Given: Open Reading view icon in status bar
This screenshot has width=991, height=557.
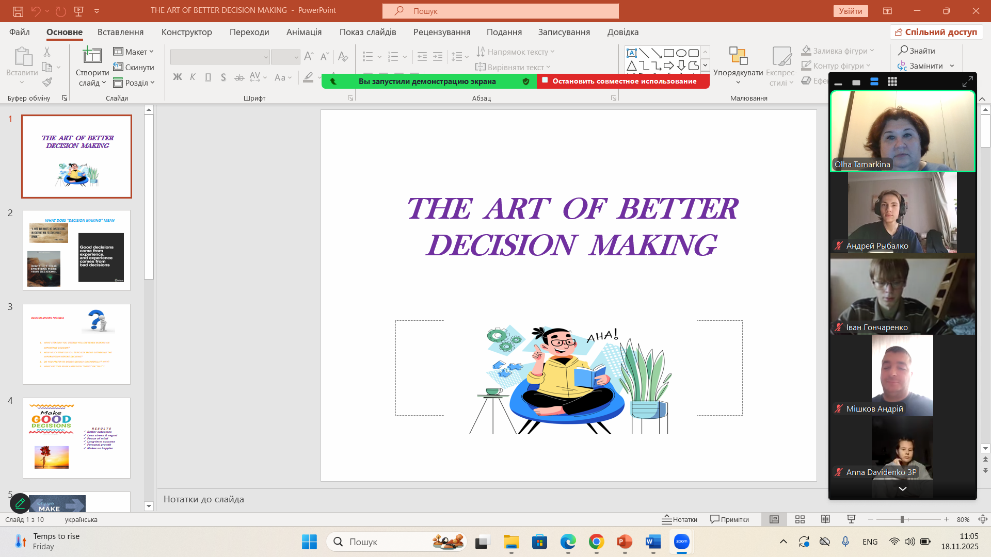Looking at the screenshot, I should pos(825,519).
